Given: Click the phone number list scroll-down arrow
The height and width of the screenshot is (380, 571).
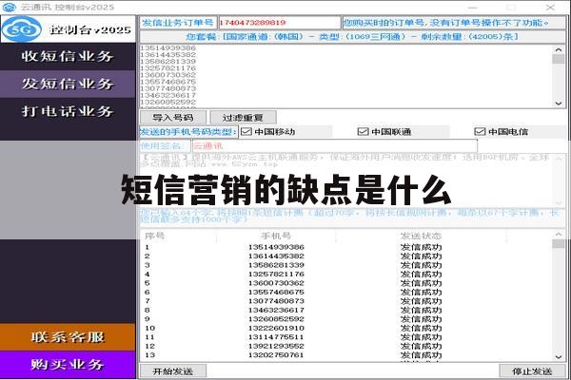Looking at the screenshot, I should [559, 104].
